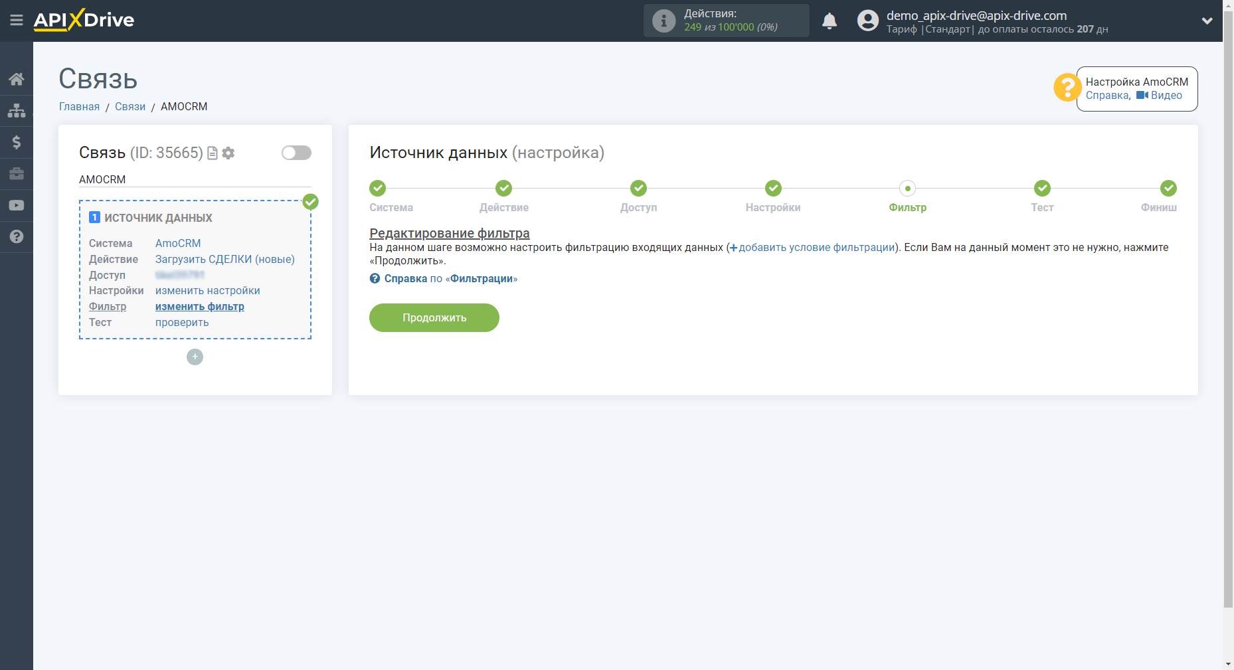Click the AmoCRM system link
The width and height of the screenshot is (1234, 670).
click(178, 244)
